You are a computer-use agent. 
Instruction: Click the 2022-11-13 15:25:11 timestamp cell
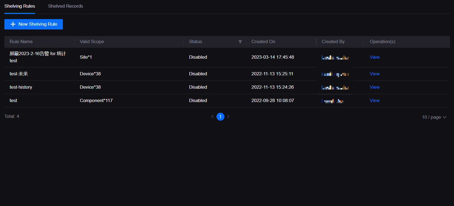point(272,74)
